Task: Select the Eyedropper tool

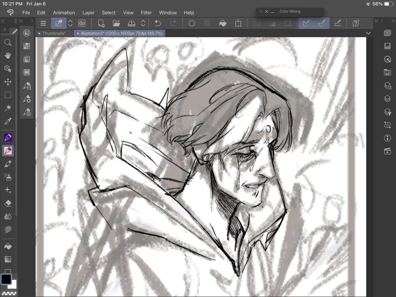Action: [x=8, y=121]
